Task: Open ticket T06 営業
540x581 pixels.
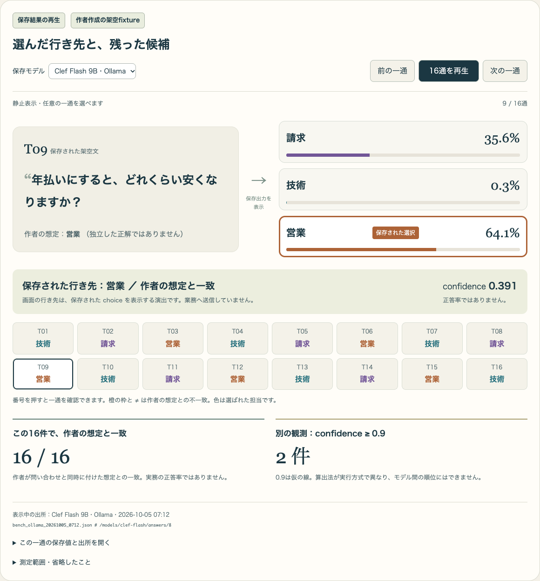Action: tap(367, 338)
